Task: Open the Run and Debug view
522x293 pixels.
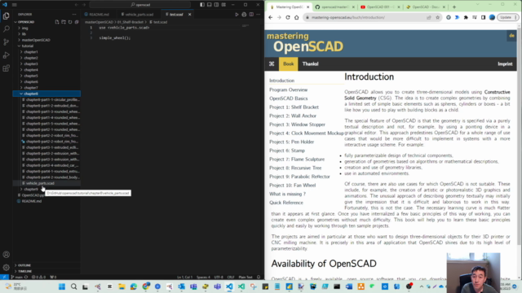Action: pos(6,55)
